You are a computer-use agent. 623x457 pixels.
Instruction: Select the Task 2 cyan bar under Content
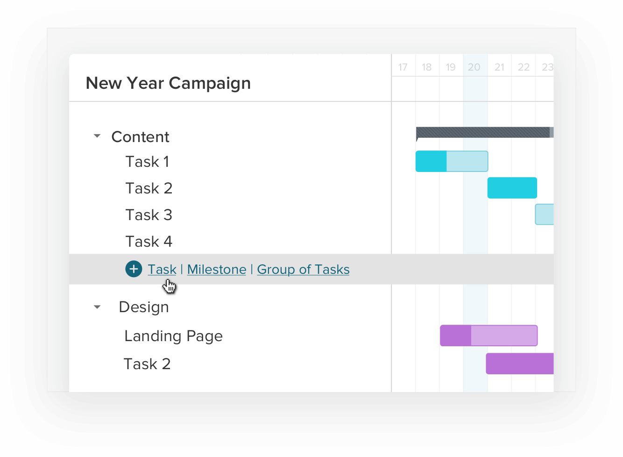[x=512, y=188]
